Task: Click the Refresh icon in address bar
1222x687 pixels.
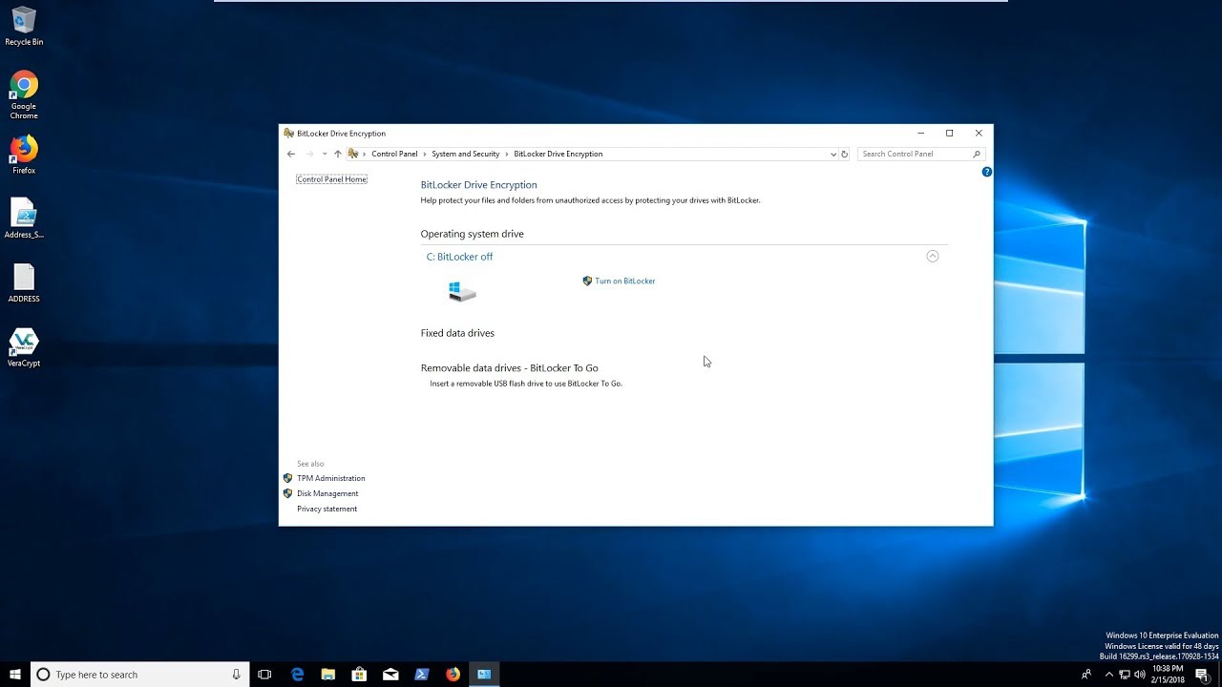Action: tap(844, 154)
